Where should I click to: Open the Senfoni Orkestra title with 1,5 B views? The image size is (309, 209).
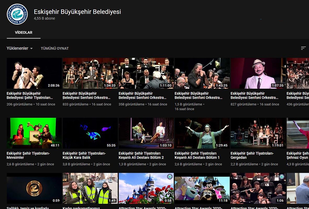pyautogui.click(x=198, y=95)
